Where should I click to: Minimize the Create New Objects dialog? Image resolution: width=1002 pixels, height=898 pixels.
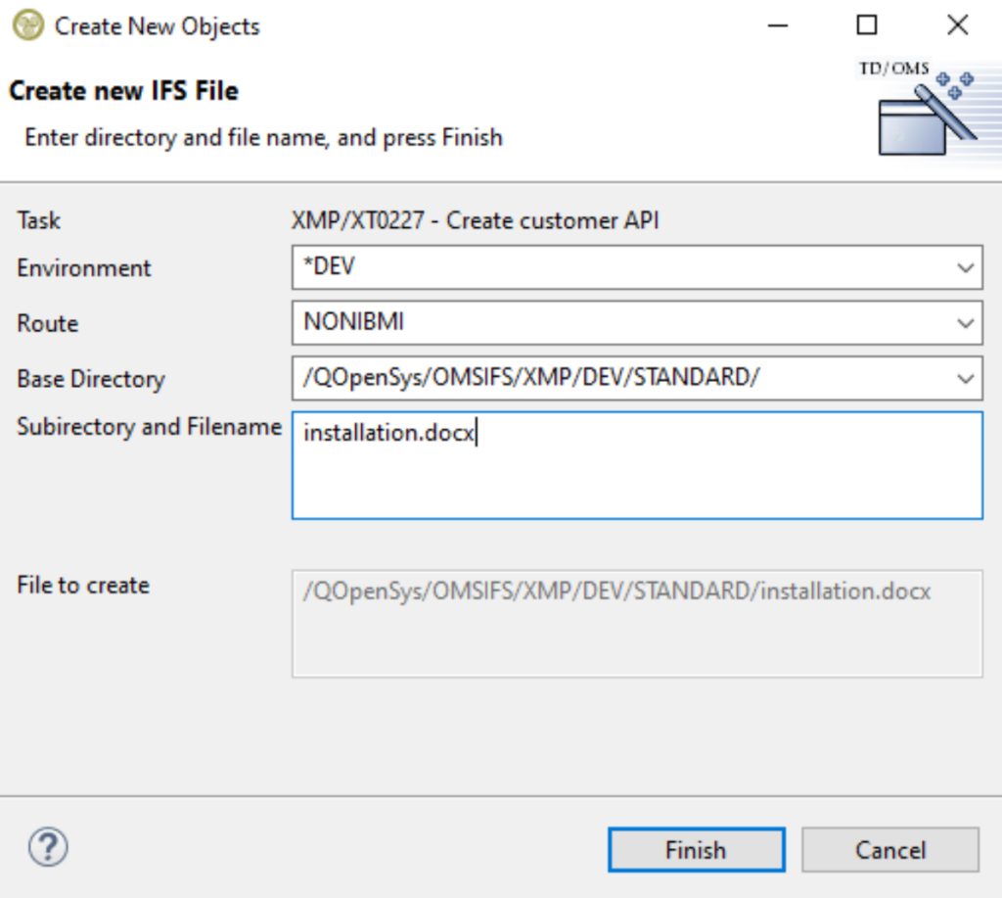point(778,25)
